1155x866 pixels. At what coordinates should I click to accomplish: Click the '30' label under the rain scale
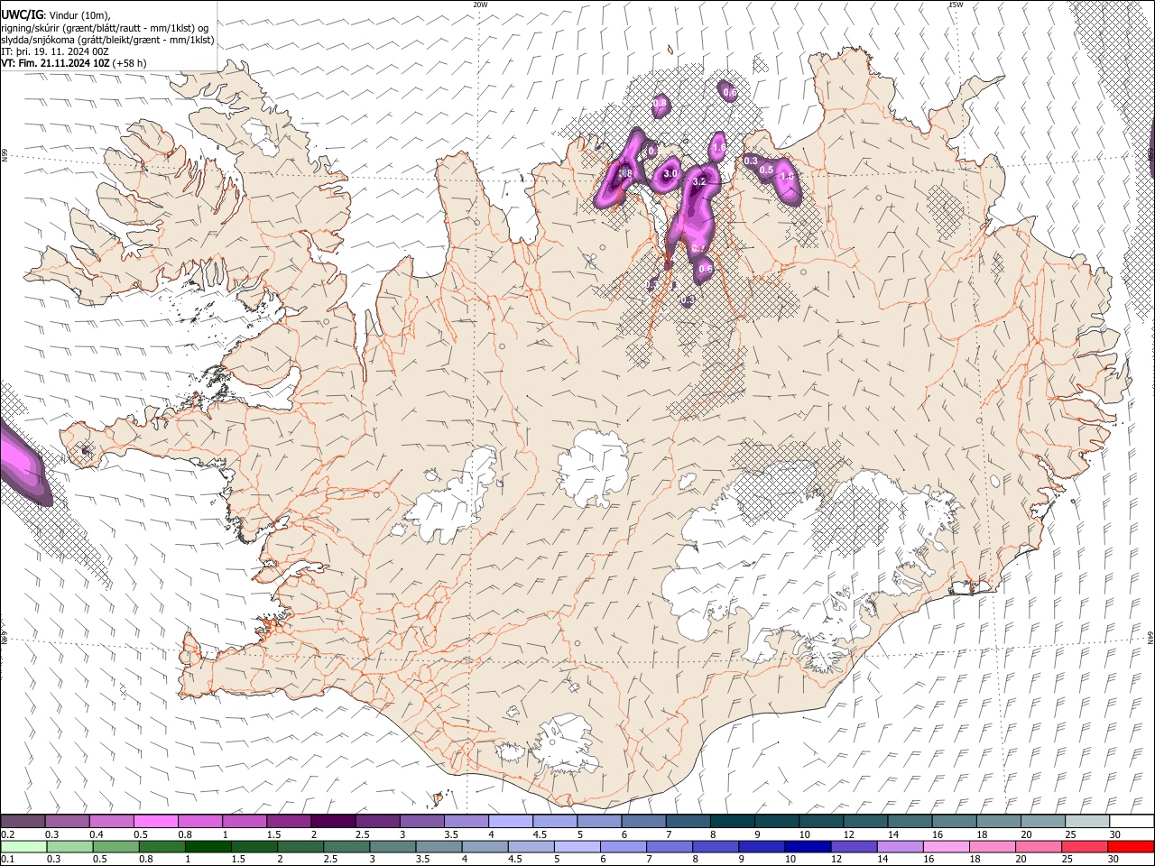click(1113, 859)
